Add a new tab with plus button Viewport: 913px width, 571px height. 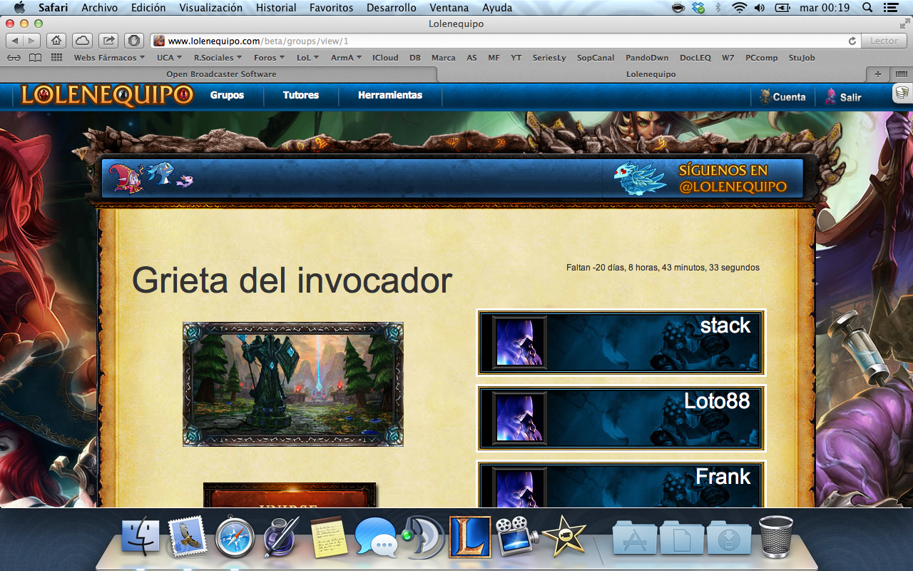pos(878,74)
